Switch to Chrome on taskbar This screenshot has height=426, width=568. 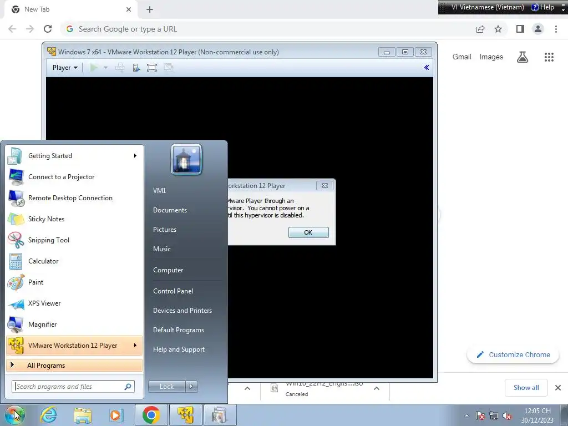click(151, 415)
